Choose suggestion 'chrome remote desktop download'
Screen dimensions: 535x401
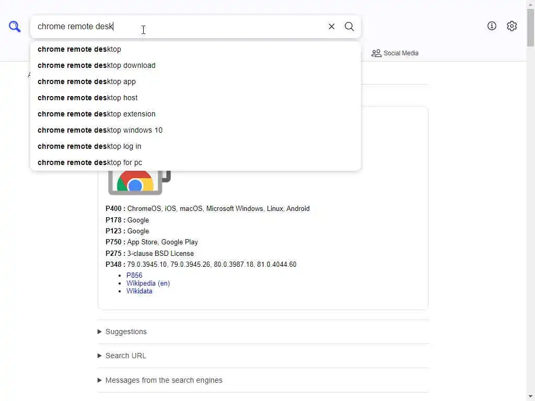coord(195,65)
